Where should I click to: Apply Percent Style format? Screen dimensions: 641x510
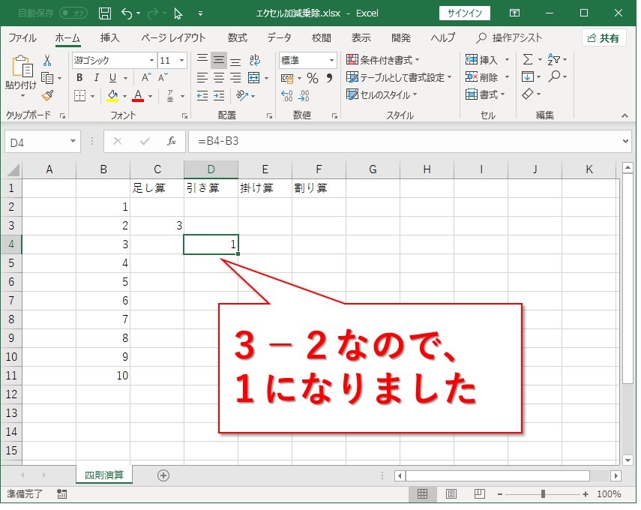click(313, 78)
